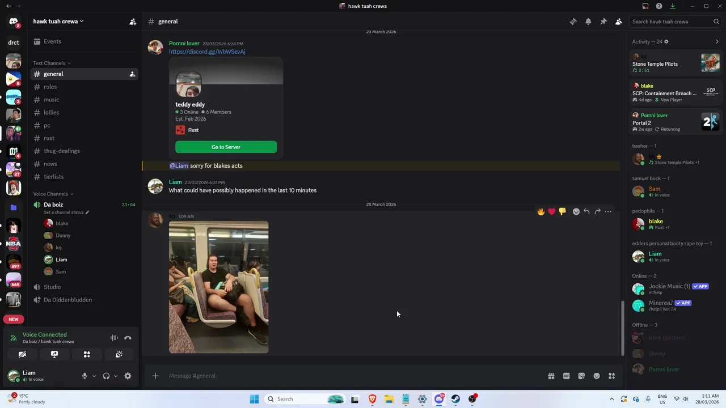Viewport: 726px width, 408px height.
Task: Click the Add Reaction icon on message
Action: coord(576,211)
